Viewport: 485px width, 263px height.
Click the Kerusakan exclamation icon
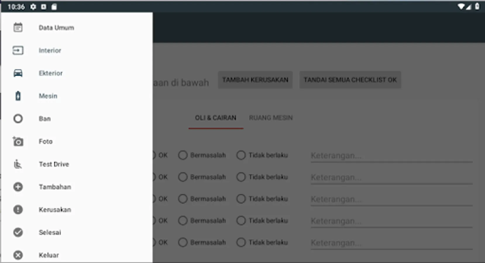[x=18, y=210]
